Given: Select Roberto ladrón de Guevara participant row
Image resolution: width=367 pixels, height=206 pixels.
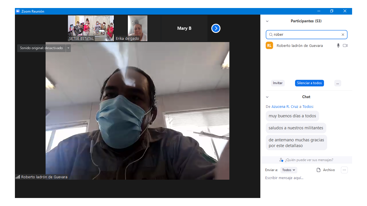Looking at the screenshot, I should (x=307, y=45).
